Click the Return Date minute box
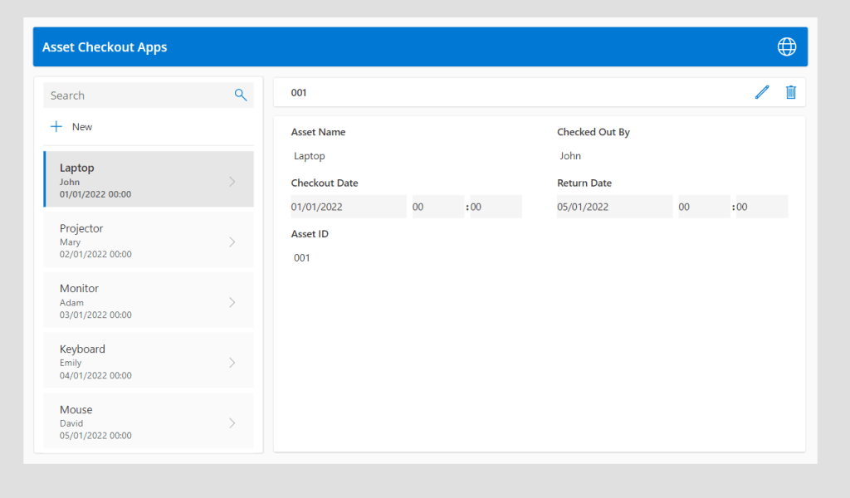Image resolution: width=850 pixels, height=498 pixels. (762, 207)
